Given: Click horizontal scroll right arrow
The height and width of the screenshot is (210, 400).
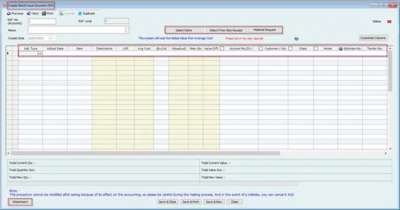Looking at the screenshot, I should (x=386, y=153).
